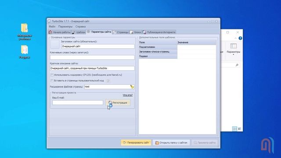Switch to the Начало работы tab
The height and width of the screenshot is (158, 281).
pyautogui.click(x=60, y=32)
